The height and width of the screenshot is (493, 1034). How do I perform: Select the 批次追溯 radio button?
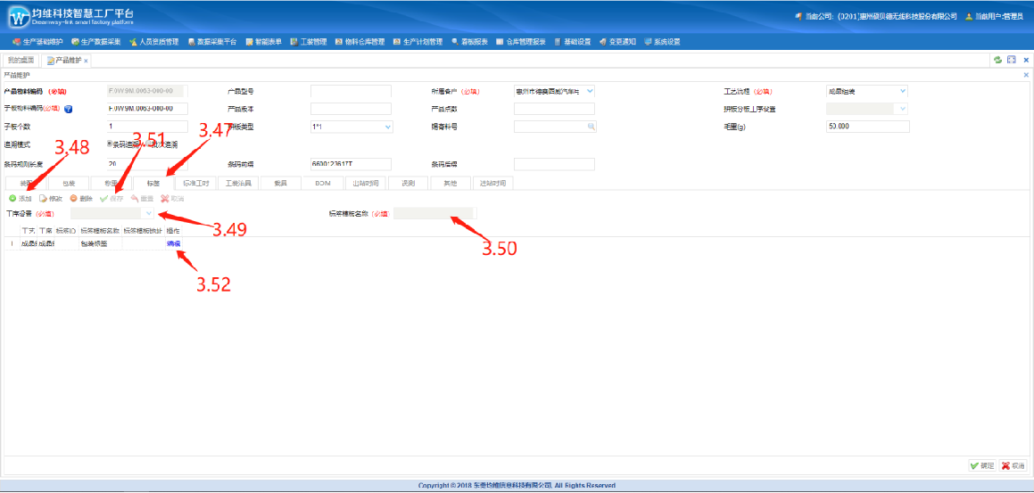coord(147,144)
